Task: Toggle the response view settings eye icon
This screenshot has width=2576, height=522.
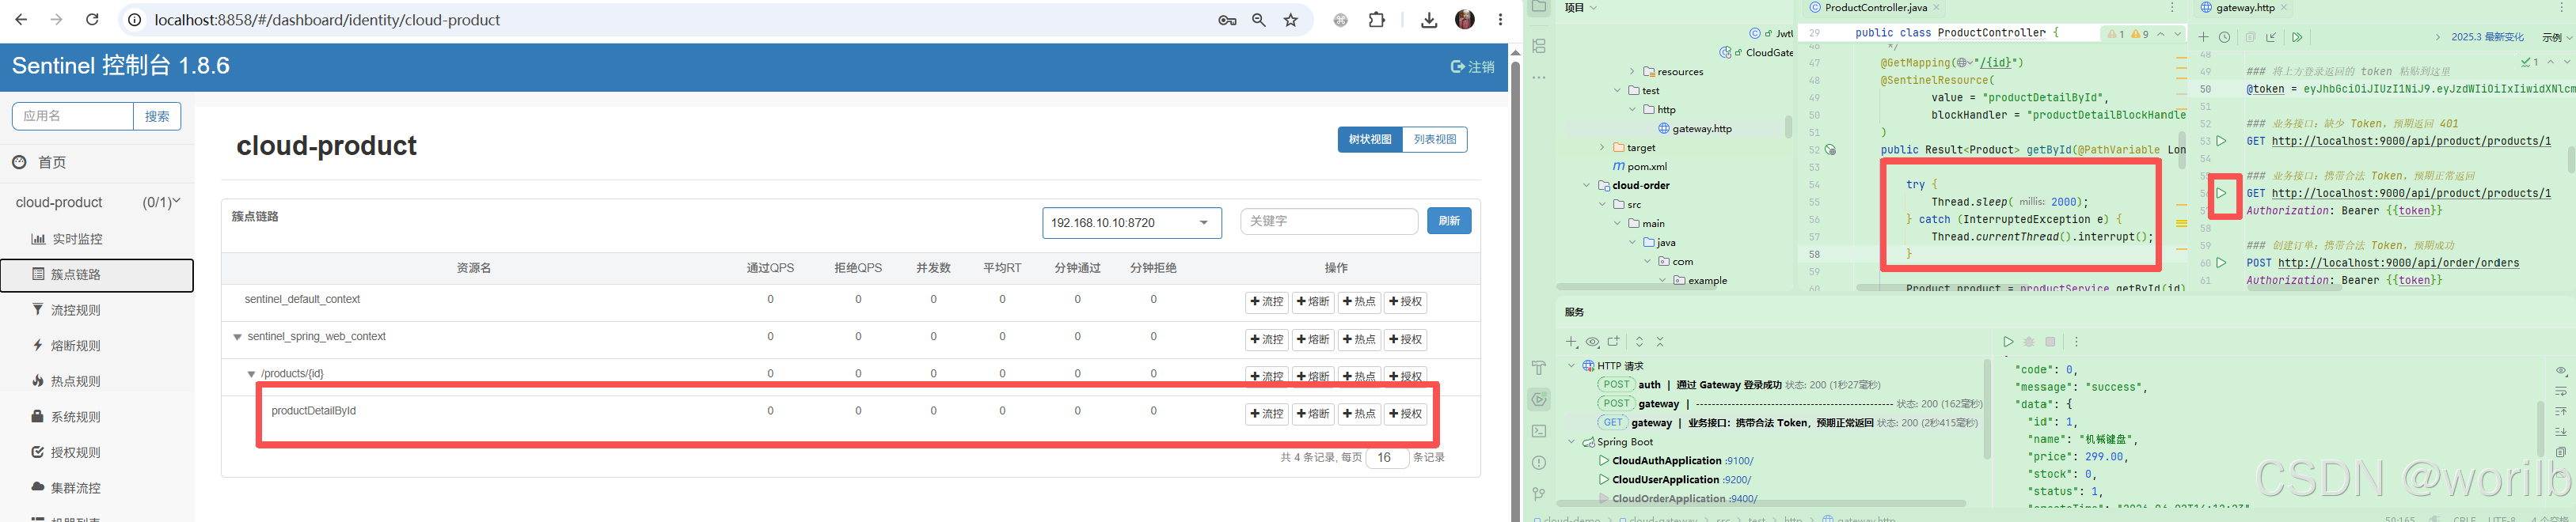Action: coord(2561,371)
